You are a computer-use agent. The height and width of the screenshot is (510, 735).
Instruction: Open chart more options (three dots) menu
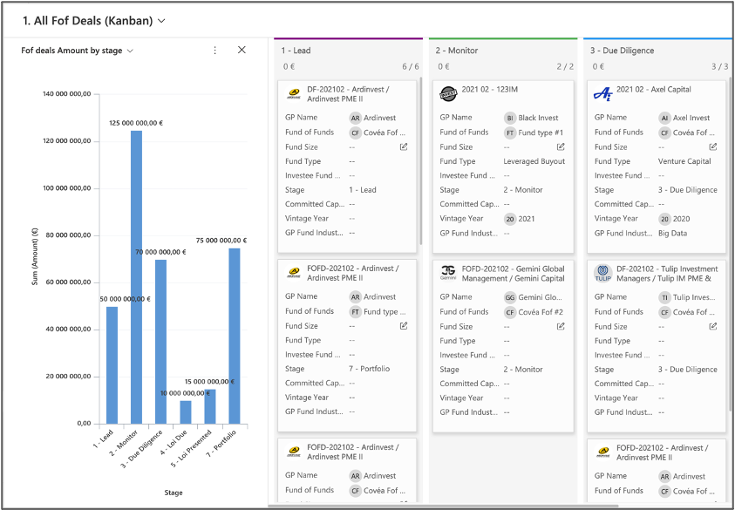214,51
